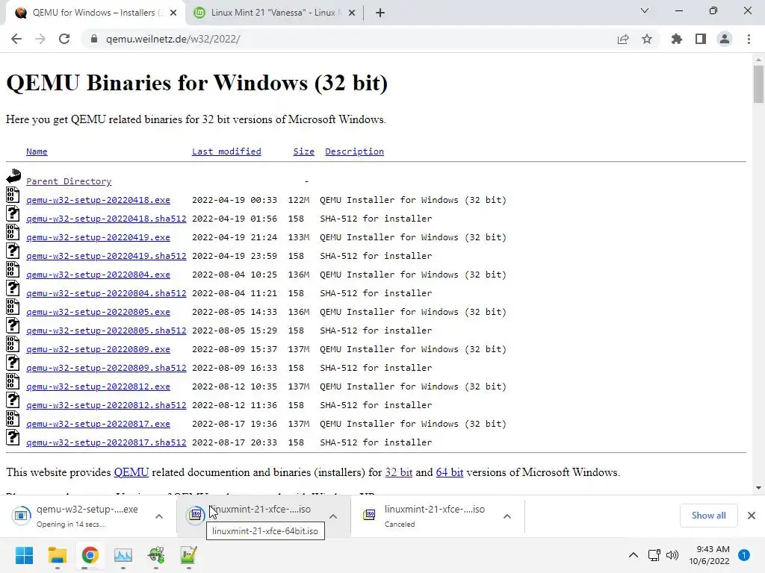Download qemu-w32-setup-20220812.exe

(98, 386)
